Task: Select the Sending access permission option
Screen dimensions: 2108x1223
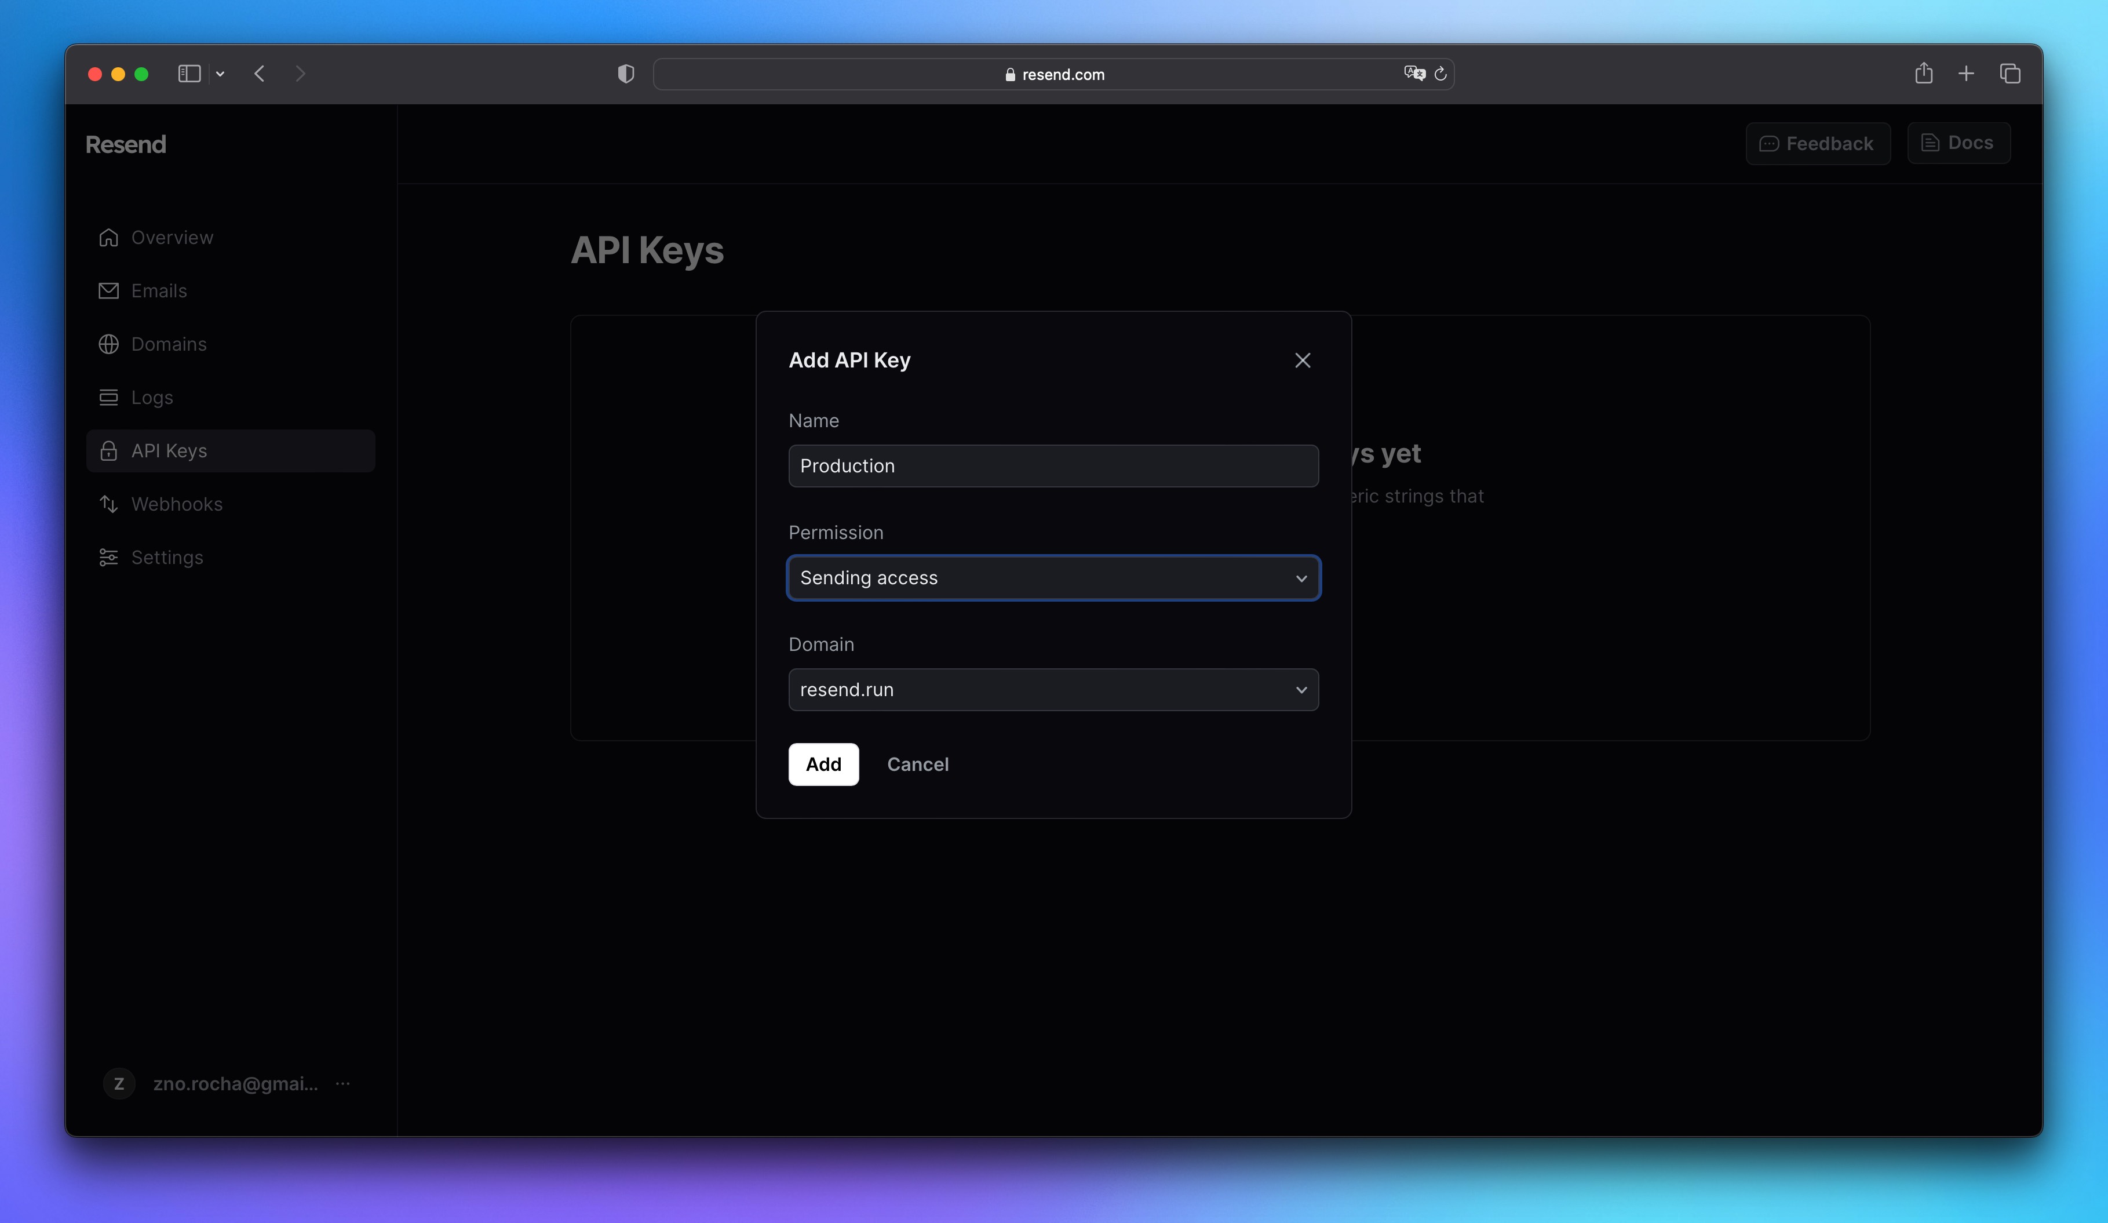Action: click(1053, 578)
